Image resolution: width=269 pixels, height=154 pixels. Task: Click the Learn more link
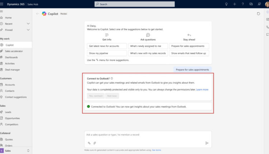[202, 90]
